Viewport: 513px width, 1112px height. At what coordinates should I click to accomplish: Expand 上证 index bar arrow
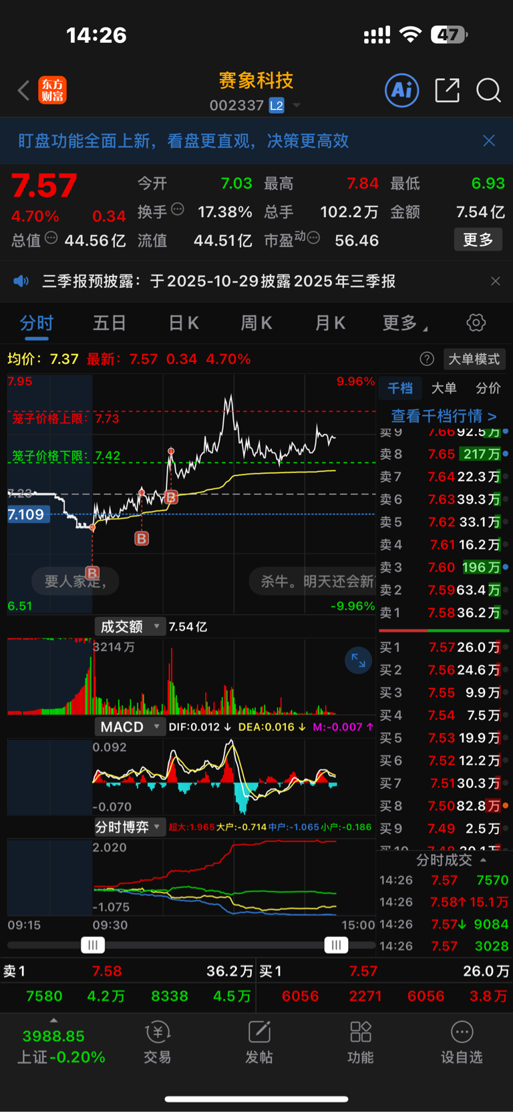coord(53,1021)
